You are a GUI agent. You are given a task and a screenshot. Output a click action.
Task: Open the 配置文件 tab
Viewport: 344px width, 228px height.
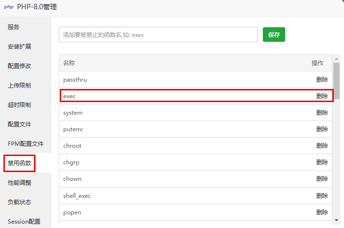[19, 124]
